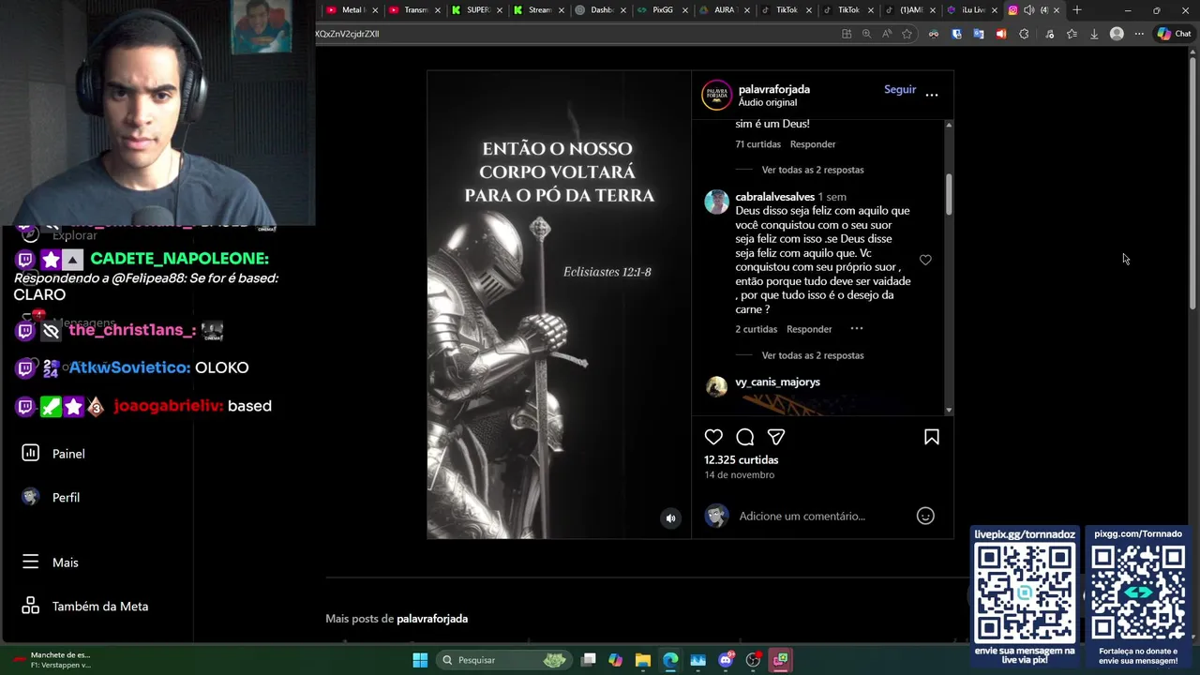The image size is (1200, 675).
Task: Follow palavraforjada with the Seguir button
Action: [x=900, y=89]
